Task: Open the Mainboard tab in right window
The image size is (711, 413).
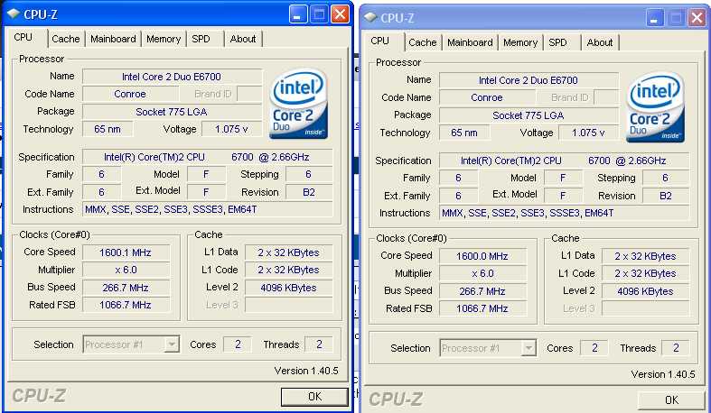Action: (470, 42)
